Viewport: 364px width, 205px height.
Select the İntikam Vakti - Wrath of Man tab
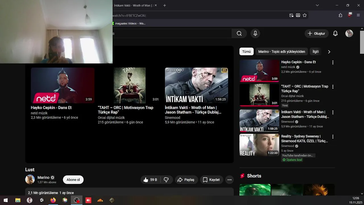(x=134, y=5)
